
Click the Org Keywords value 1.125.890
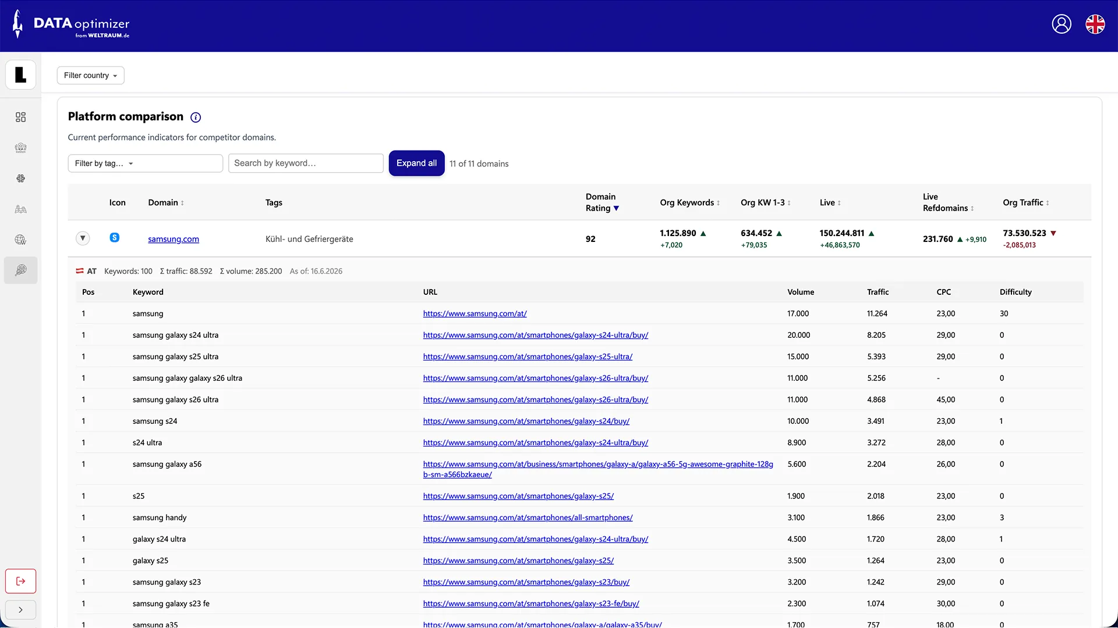click(x=678, y=233)
